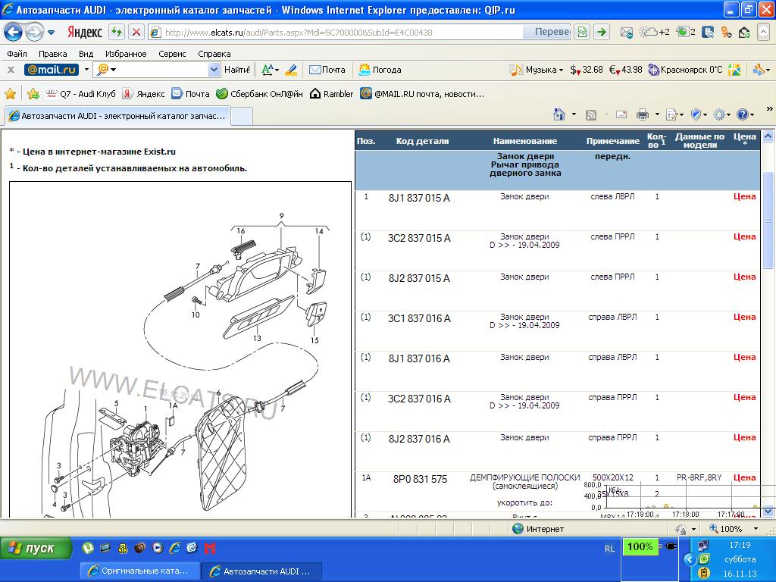Expand the Mail.ru search box dropdown
This screenshot has height=582, width=776.
pyautogui.click(x=214, y=70)
